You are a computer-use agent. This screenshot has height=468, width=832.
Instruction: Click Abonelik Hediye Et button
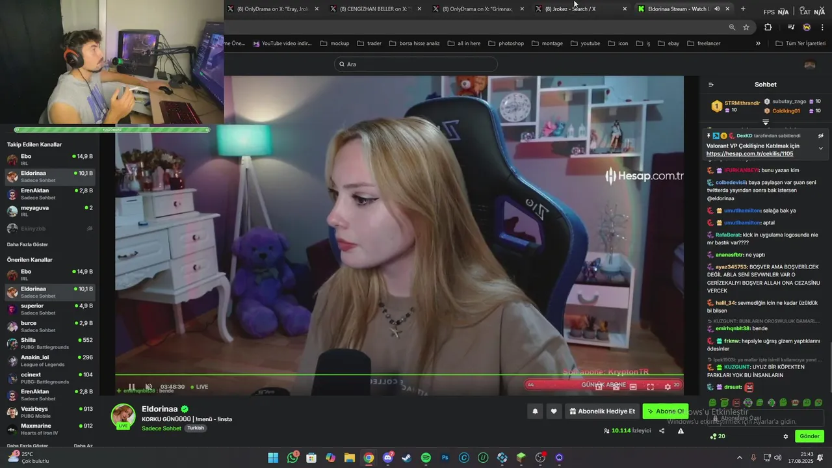pos(602,411)
